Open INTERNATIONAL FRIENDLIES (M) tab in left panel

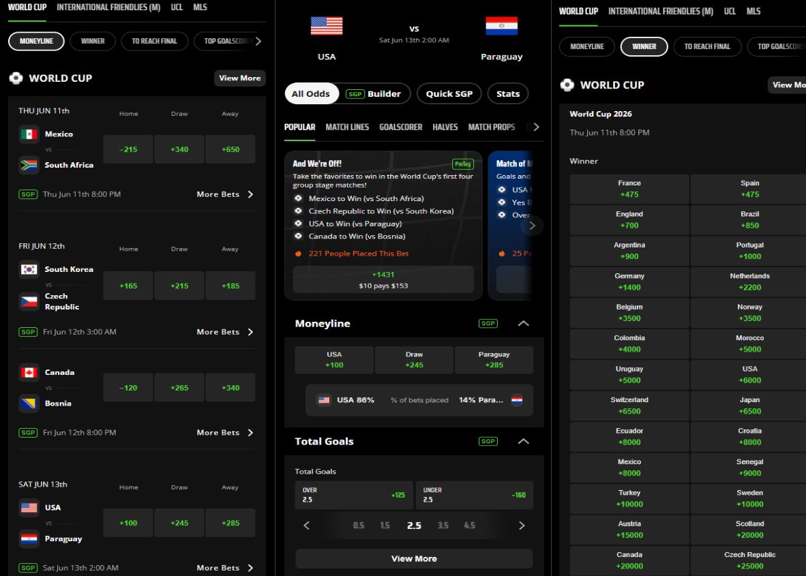[x=108, y=7]
